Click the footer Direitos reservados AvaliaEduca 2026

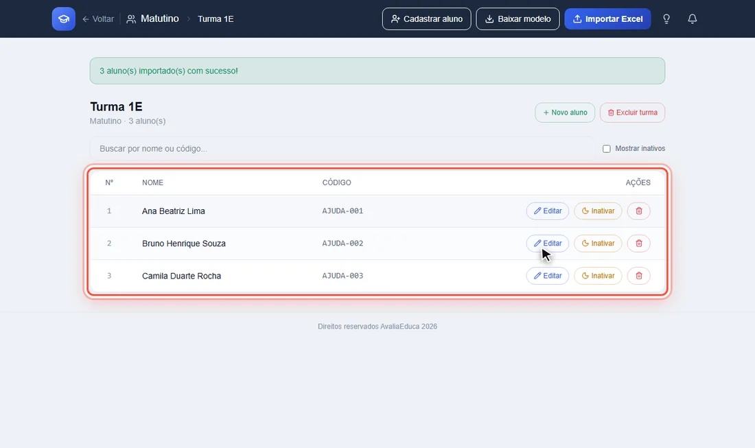[x=377, y=327]
